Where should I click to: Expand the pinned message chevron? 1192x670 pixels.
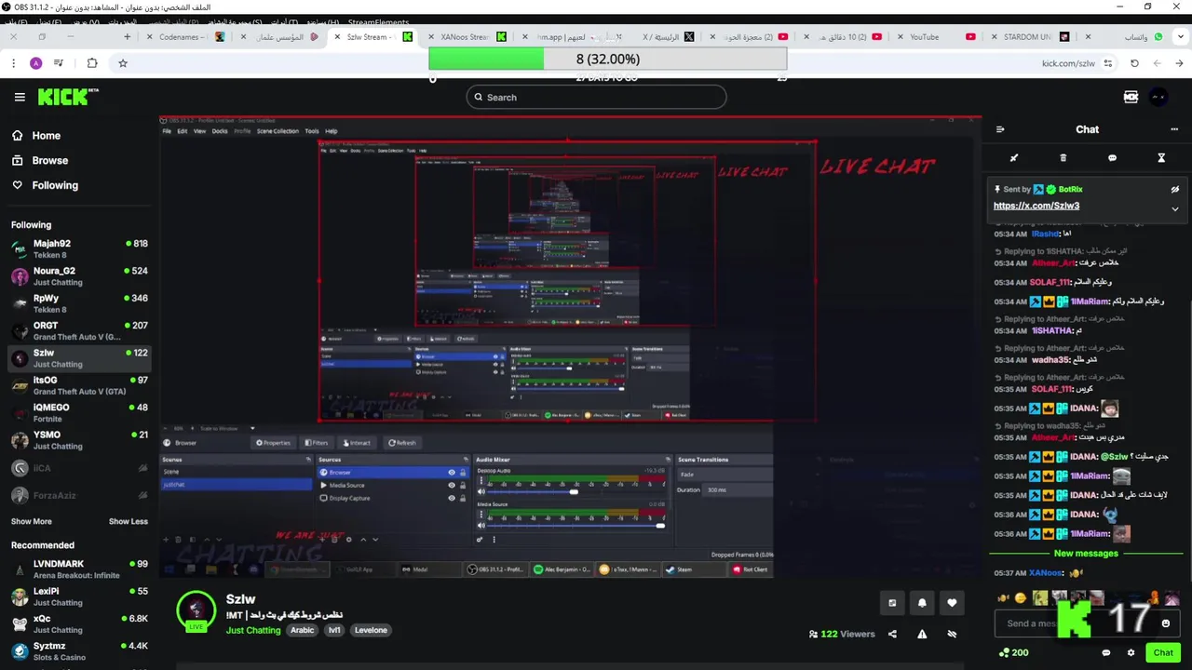tap(1175, 208)
